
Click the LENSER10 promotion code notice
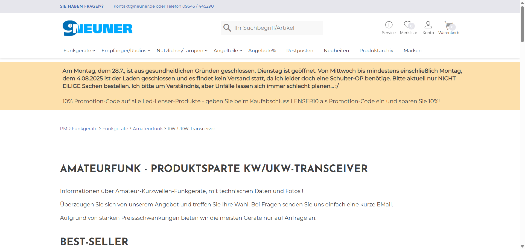tap(251, 101)
